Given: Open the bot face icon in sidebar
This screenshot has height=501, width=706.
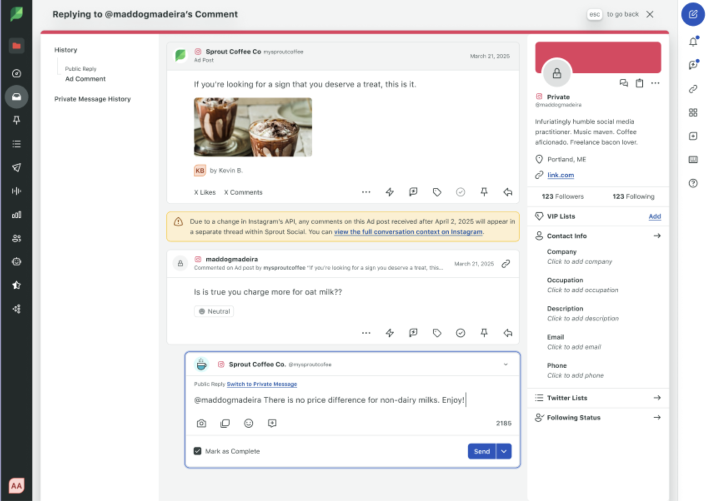Looking at the screenshot, I should [x=16, y=262].
